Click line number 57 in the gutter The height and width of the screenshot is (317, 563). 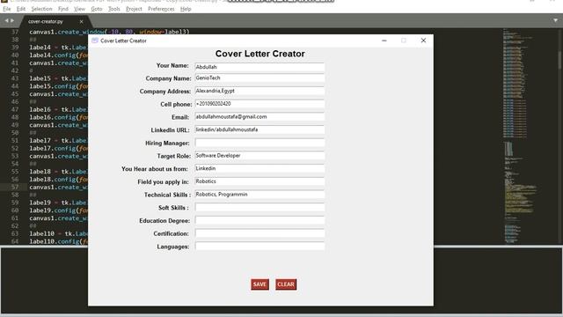14,187
